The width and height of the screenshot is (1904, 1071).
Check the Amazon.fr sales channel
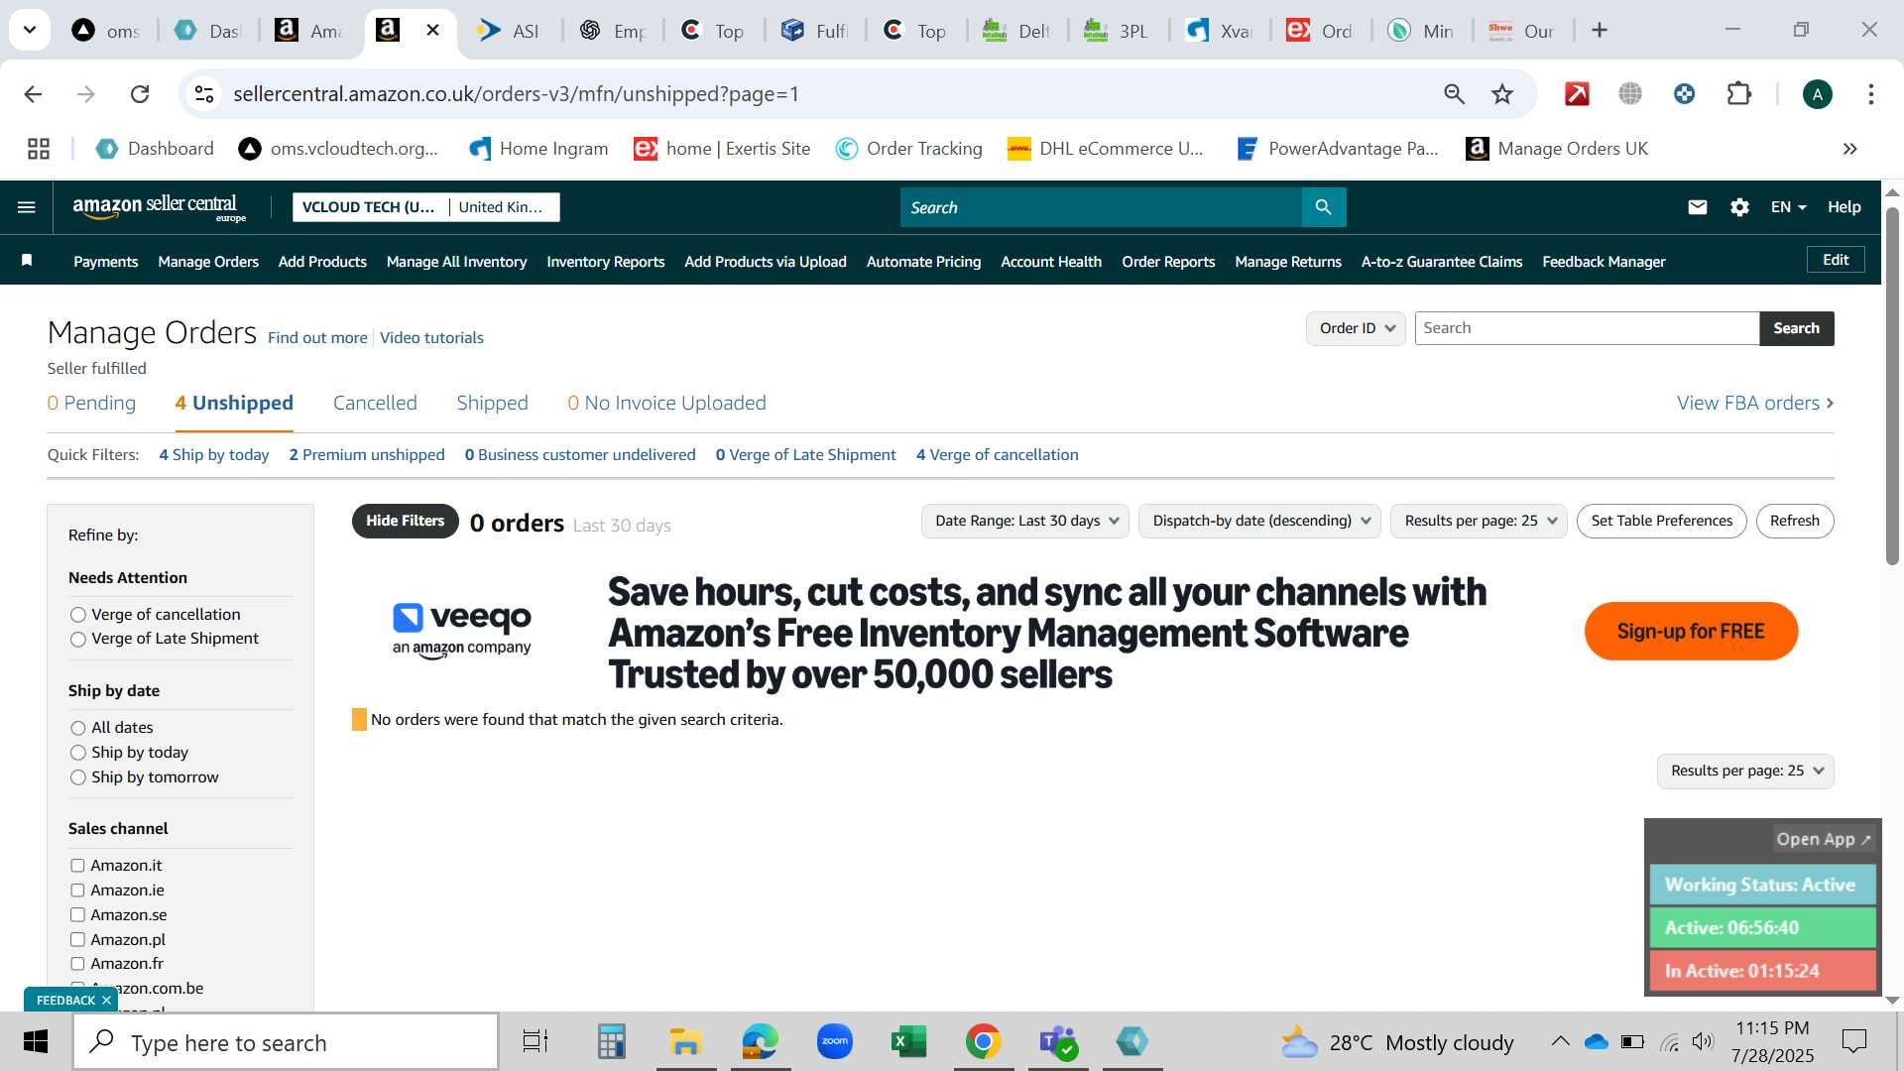77,964
